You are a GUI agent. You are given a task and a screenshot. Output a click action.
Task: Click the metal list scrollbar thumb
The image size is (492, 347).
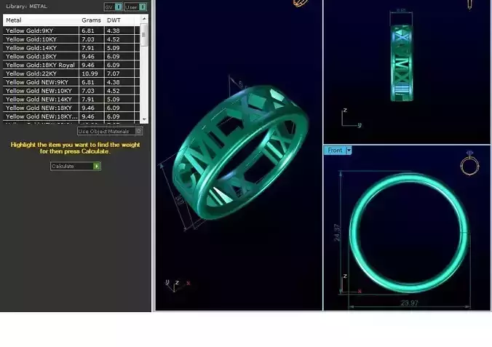(x=144, y=35)
